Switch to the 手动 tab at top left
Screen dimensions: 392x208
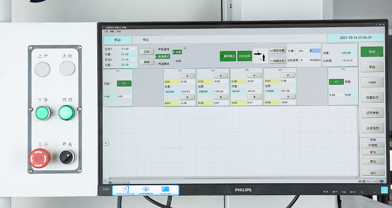tap(117, 40)
